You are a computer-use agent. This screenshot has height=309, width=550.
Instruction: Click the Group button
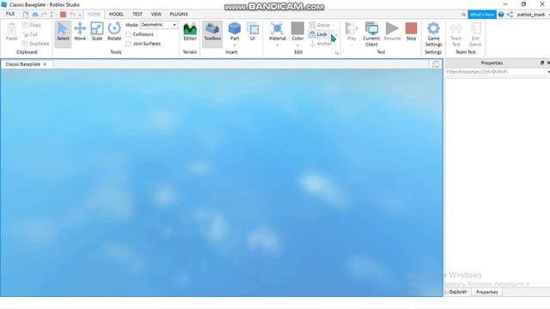[x=320, y=25]
